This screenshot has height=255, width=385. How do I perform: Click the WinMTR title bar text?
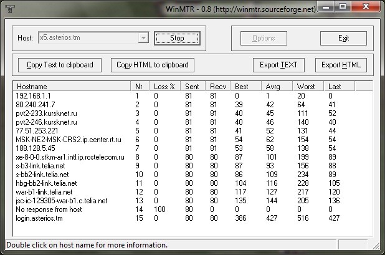pyautogui.click(x=240, y=9)
